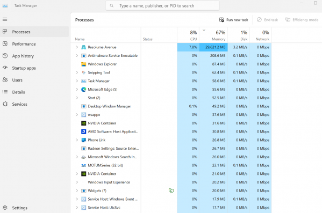Image resolution: width=322 pixels, height=213 pixels.
Task: Click the Phone Link icon
Action: click(83, 140)
